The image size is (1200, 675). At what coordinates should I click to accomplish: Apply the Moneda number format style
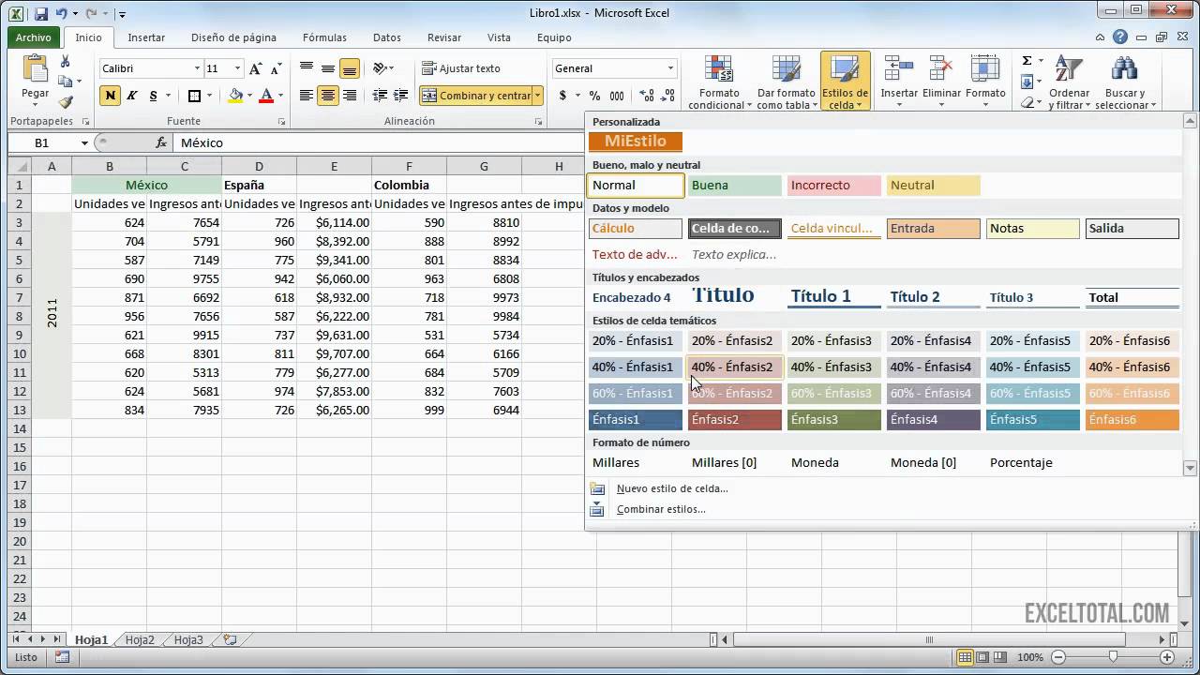coord(815,462)
